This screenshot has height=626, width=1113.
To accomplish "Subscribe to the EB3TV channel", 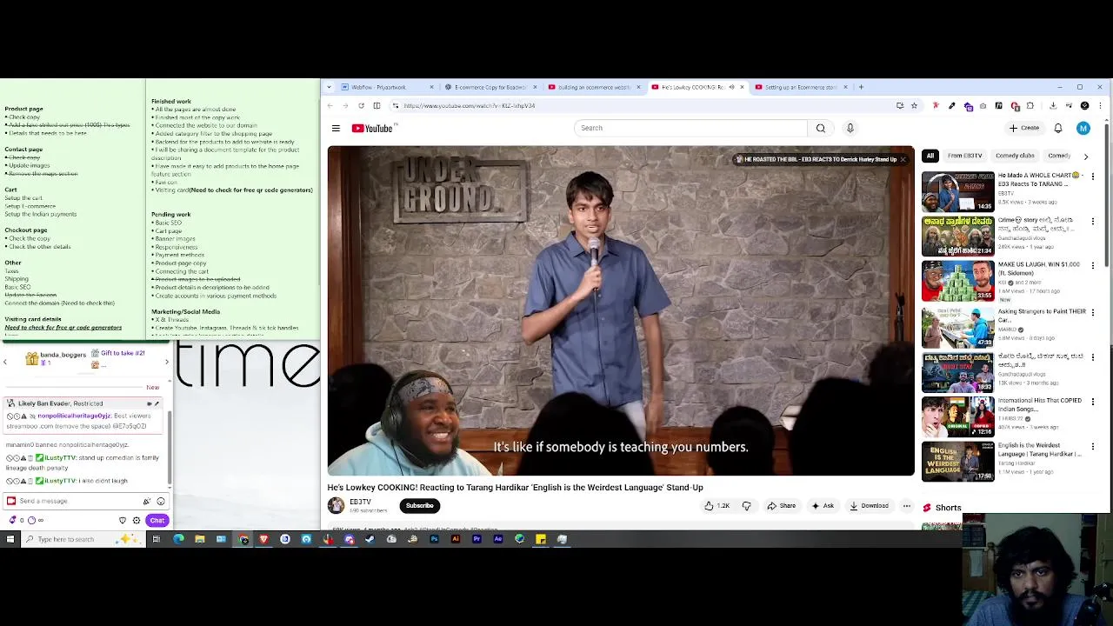I will click(419, 506).
